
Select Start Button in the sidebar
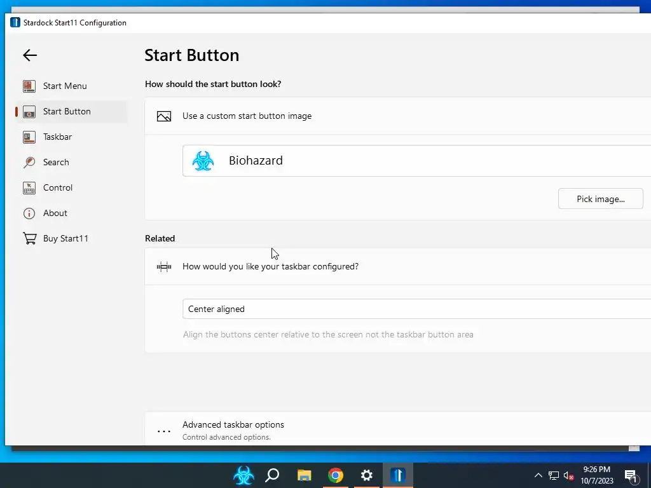(x=71, y=111)
